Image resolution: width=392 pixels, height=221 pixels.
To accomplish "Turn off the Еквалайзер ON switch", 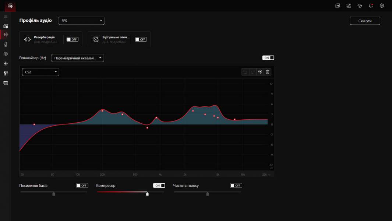I will pyautogui.click(x=268, y=58).
